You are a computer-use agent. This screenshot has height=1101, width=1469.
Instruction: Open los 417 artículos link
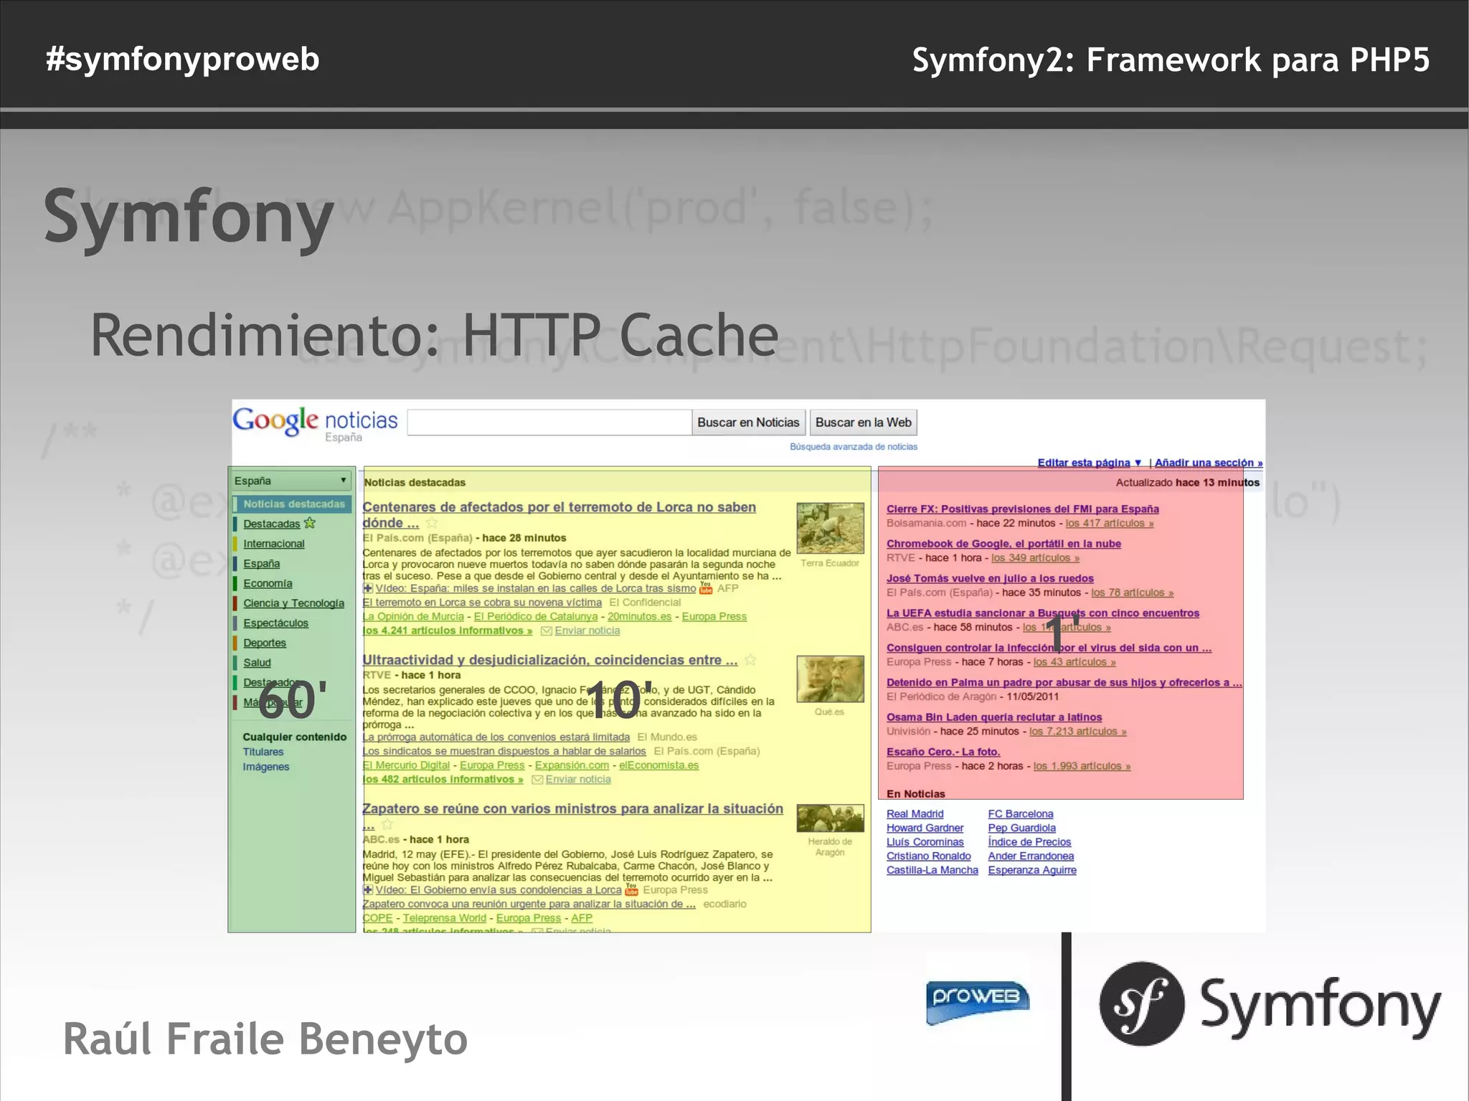pos(1109,523)
